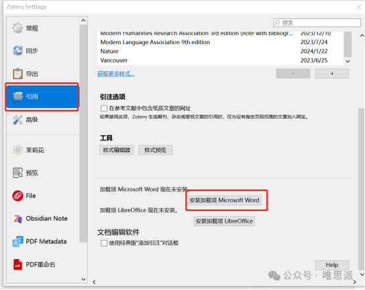The height and width of the screenshot is (290, 365).
Task: Open the PDF重命名 pane
Action: point(43,264)
